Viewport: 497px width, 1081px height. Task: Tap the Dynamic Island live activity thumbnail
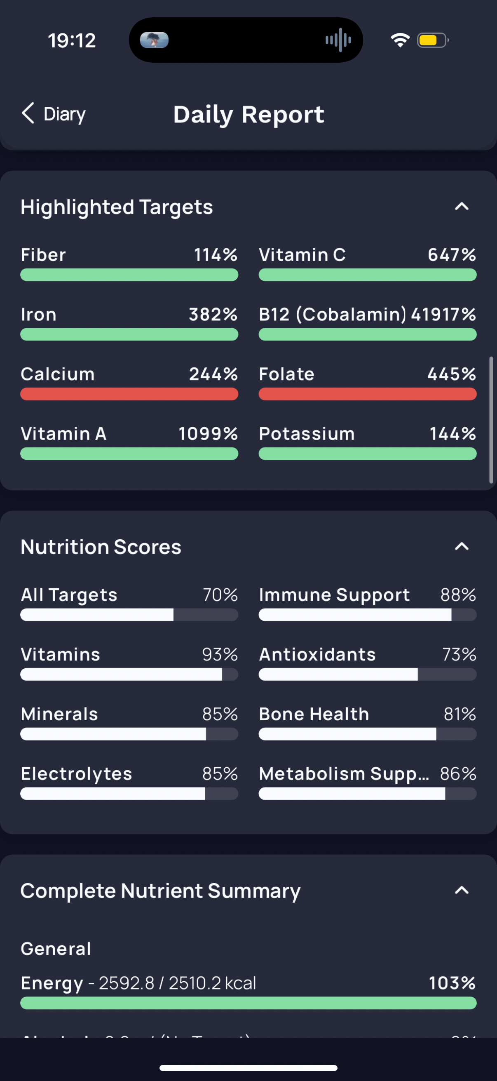pos(154,40)
